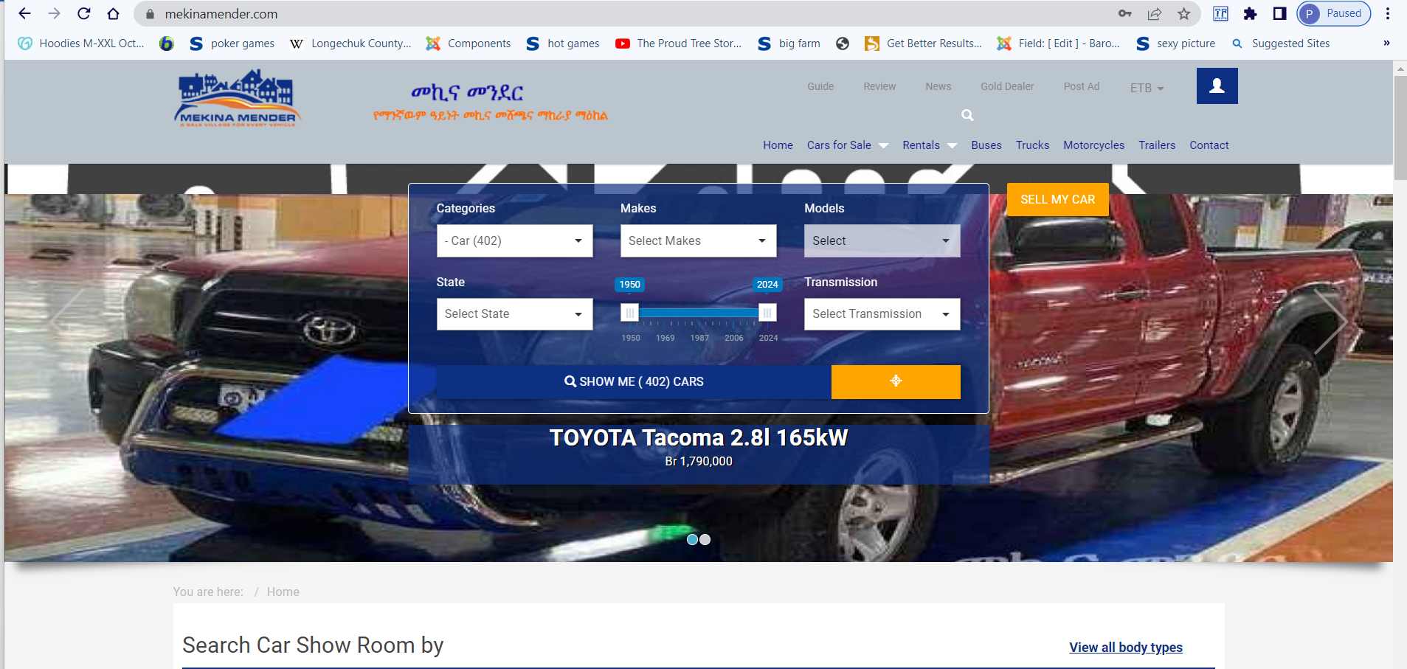Click the Mekina Mender logo

click(x=237, y=99)
